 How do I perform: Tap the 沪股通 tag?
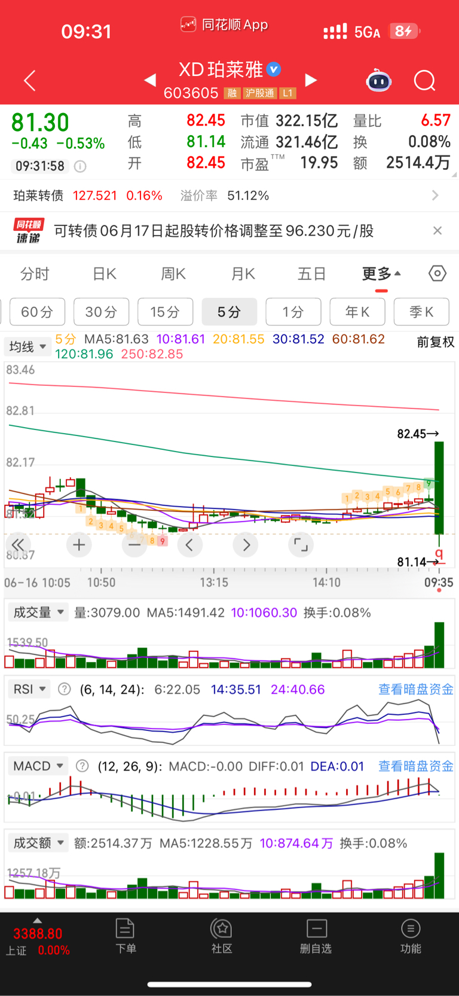click(x=259, y=93)
